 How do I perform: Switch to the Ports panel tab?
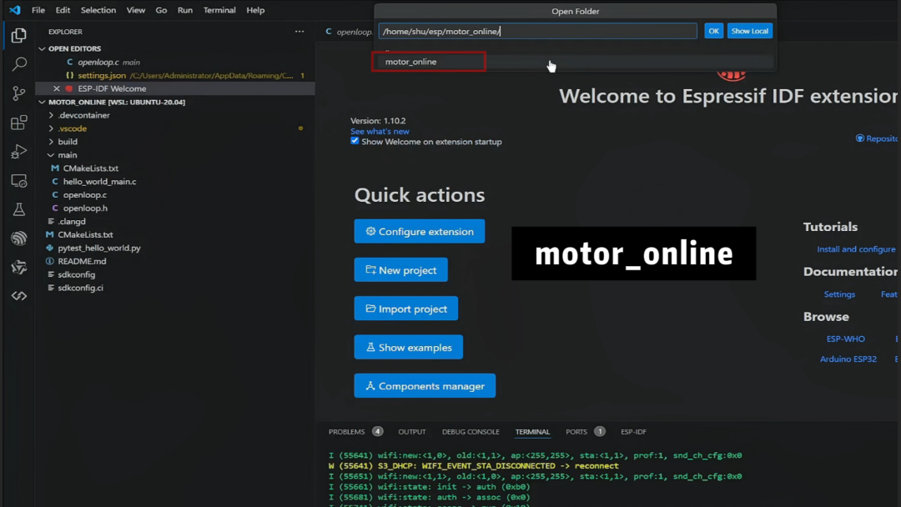pyautogui.click(x=576, y=432)
